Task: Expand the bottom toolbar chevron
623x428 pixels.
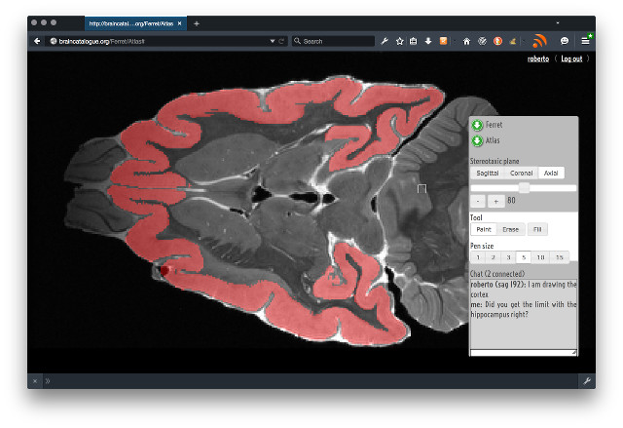Action: (48, 380)
